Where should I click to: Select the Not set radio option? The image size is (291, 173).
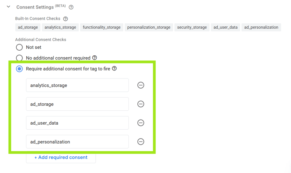[x=19, y=47]
